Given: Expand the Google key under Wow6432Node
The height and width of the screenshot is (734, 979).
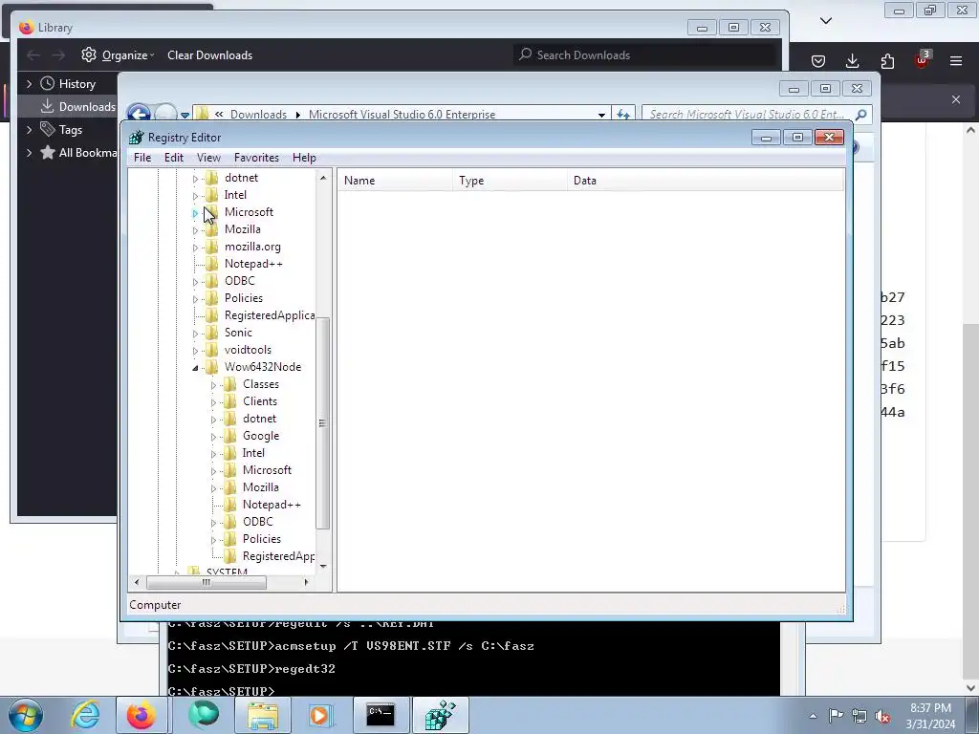Looking at the screenshot, I should (213, 437).
